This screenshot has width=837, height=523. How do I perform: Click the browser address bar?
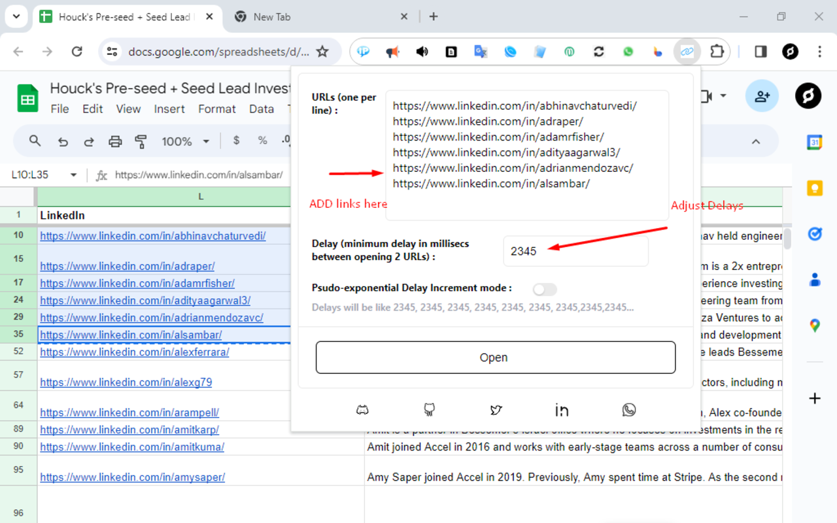(x=219, y=52)
